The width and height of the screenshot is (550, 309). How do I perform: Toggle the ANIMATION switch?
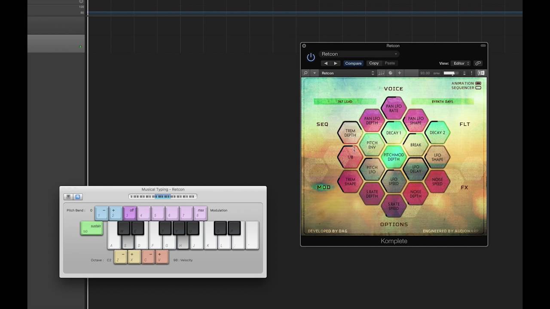pos(478,83)
